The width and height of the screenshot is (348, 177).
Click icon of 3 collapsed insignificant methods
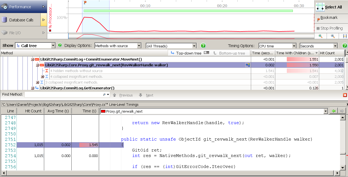pyautogui.click(x=42, y=82)
